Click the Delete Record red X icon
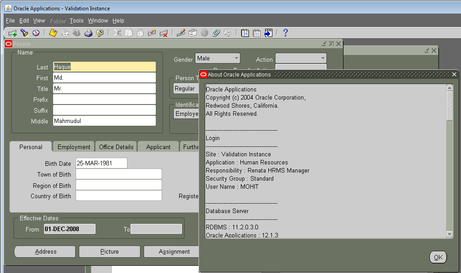 (x=163, y=32)
